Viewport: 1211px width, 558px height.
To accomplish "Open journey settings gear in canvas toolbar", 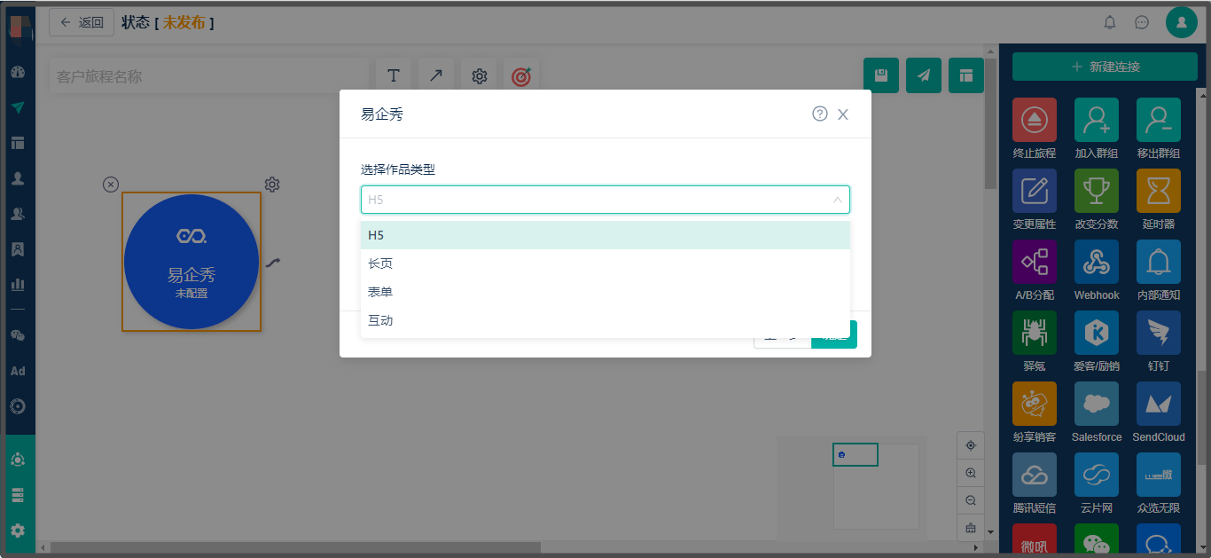I will (x=480, y=76).
